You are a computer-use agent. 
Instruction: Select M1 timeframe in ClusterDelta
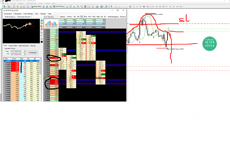[75, 17]
